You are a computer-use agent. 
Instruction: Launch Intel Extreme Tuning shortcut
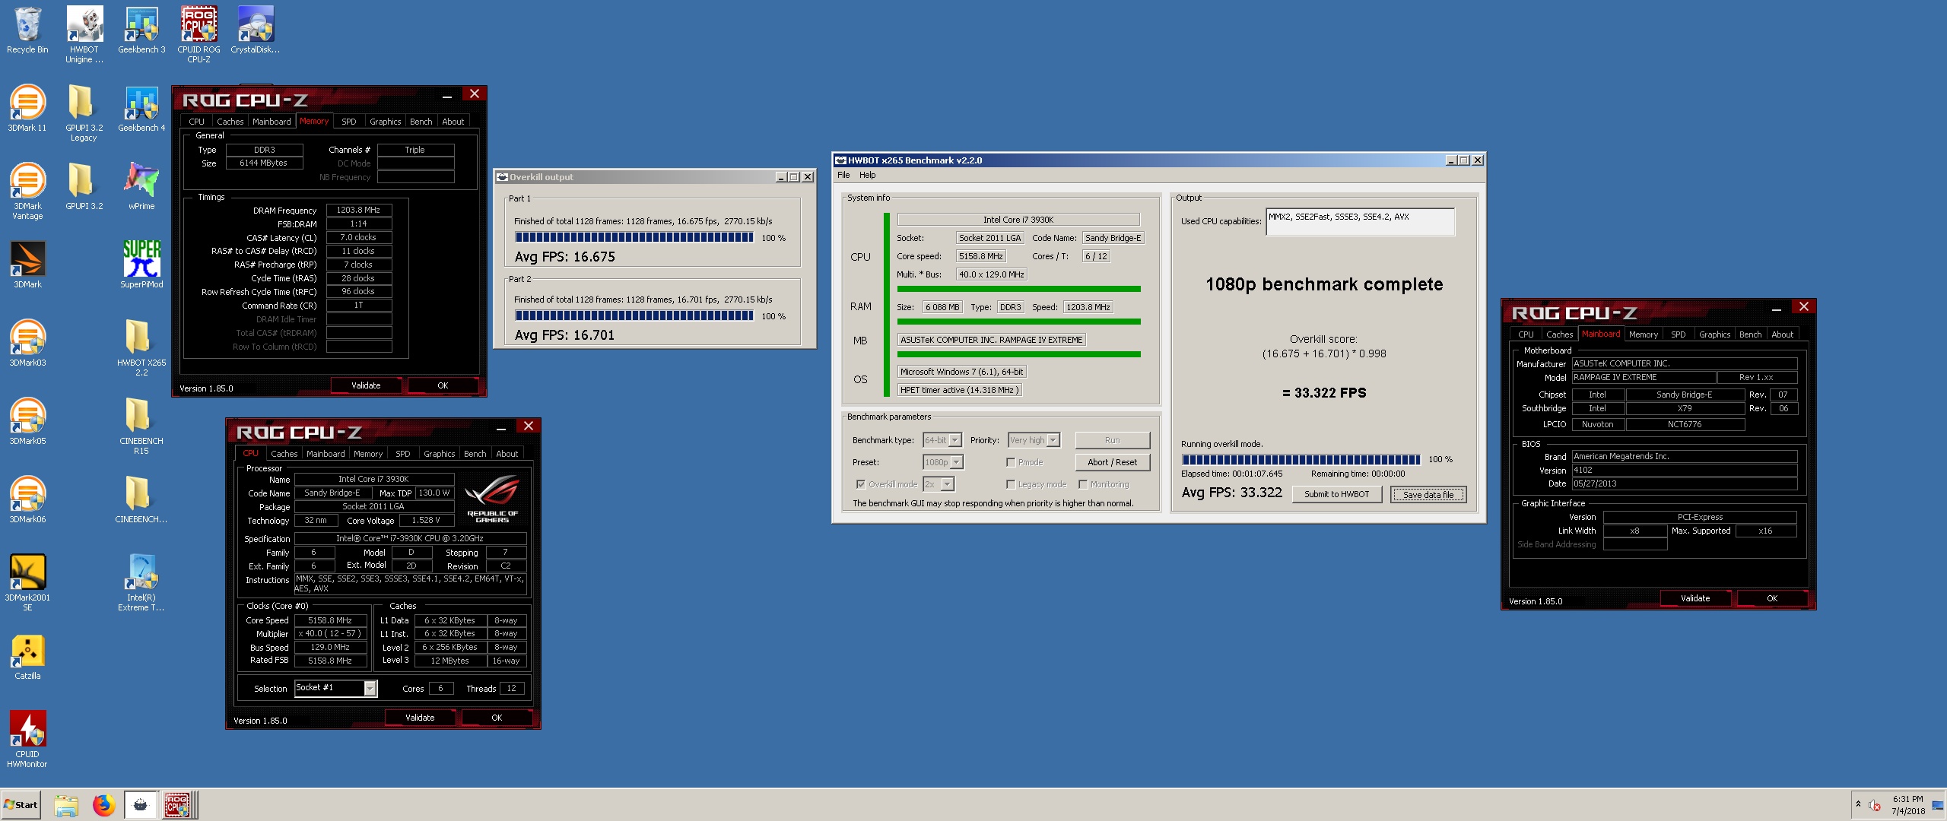[141, 583]
